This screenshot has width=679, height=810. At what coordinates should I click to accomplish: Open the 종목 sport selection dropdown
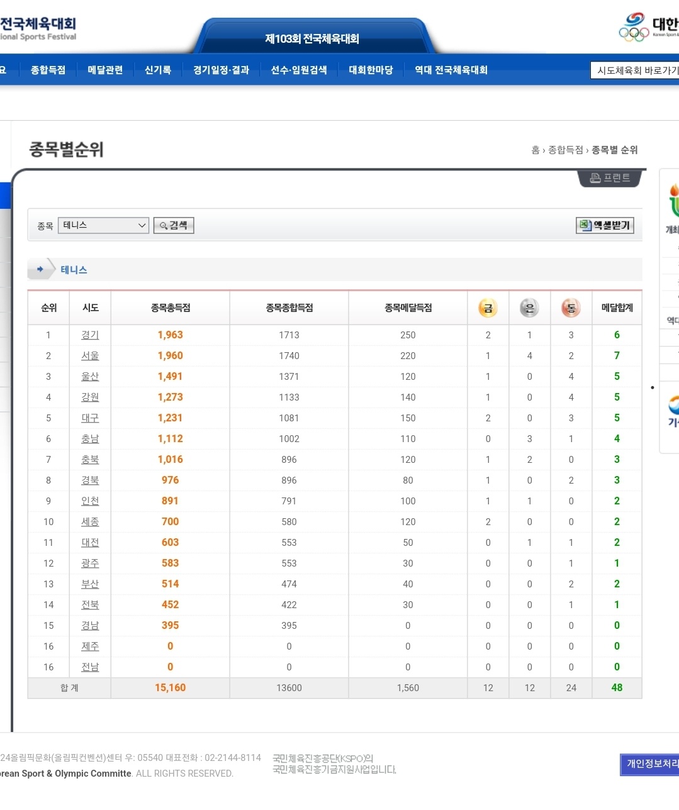[x=103, y=225]
